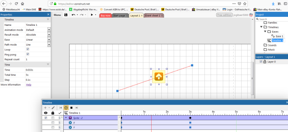
Task: Click the lock icon next to Layer 0
Action: 265,62
